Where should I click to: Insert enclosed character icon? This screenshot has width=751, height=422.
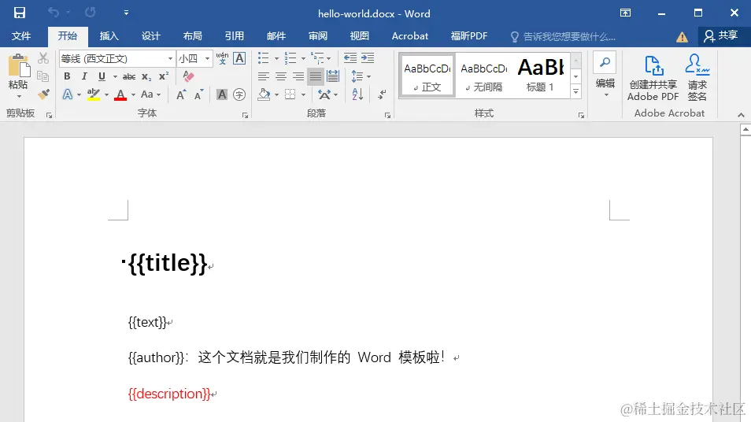coord(239,94)
